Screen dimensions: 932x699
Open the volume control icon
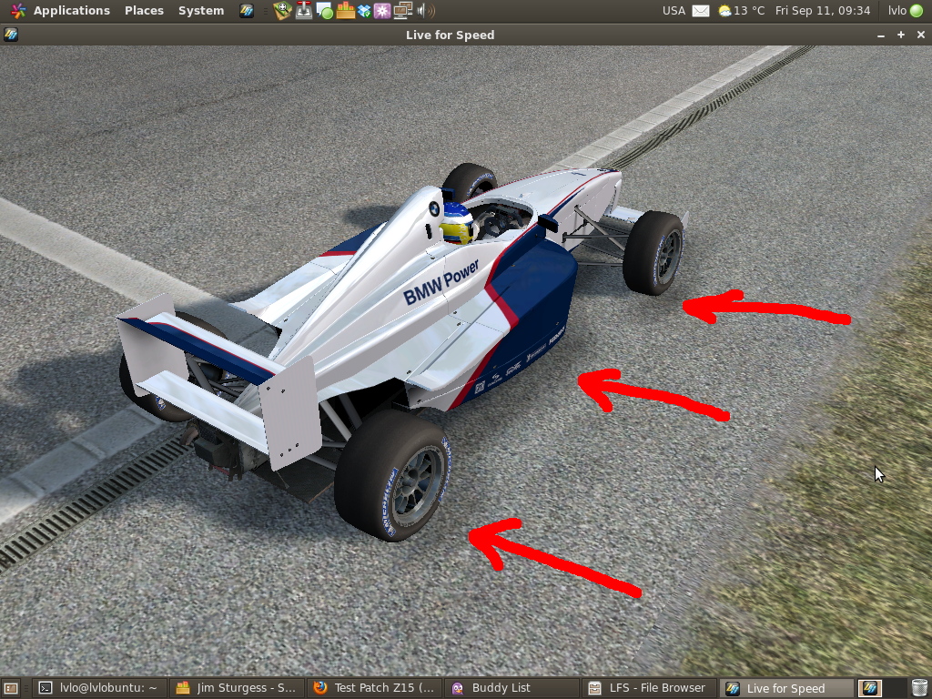coord(426,11)
